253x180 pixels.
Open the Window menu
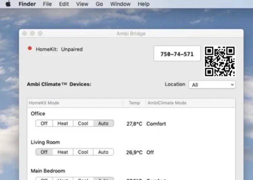click(120, 4)
